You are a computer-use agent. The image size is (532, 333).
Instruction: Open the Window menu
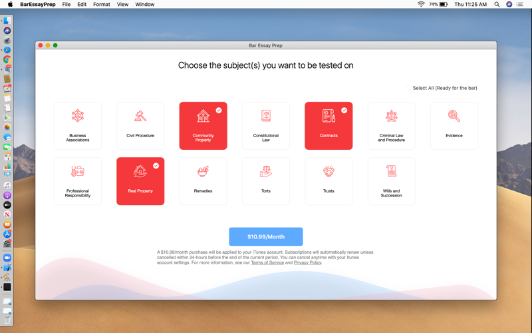[x=145, y=5]
